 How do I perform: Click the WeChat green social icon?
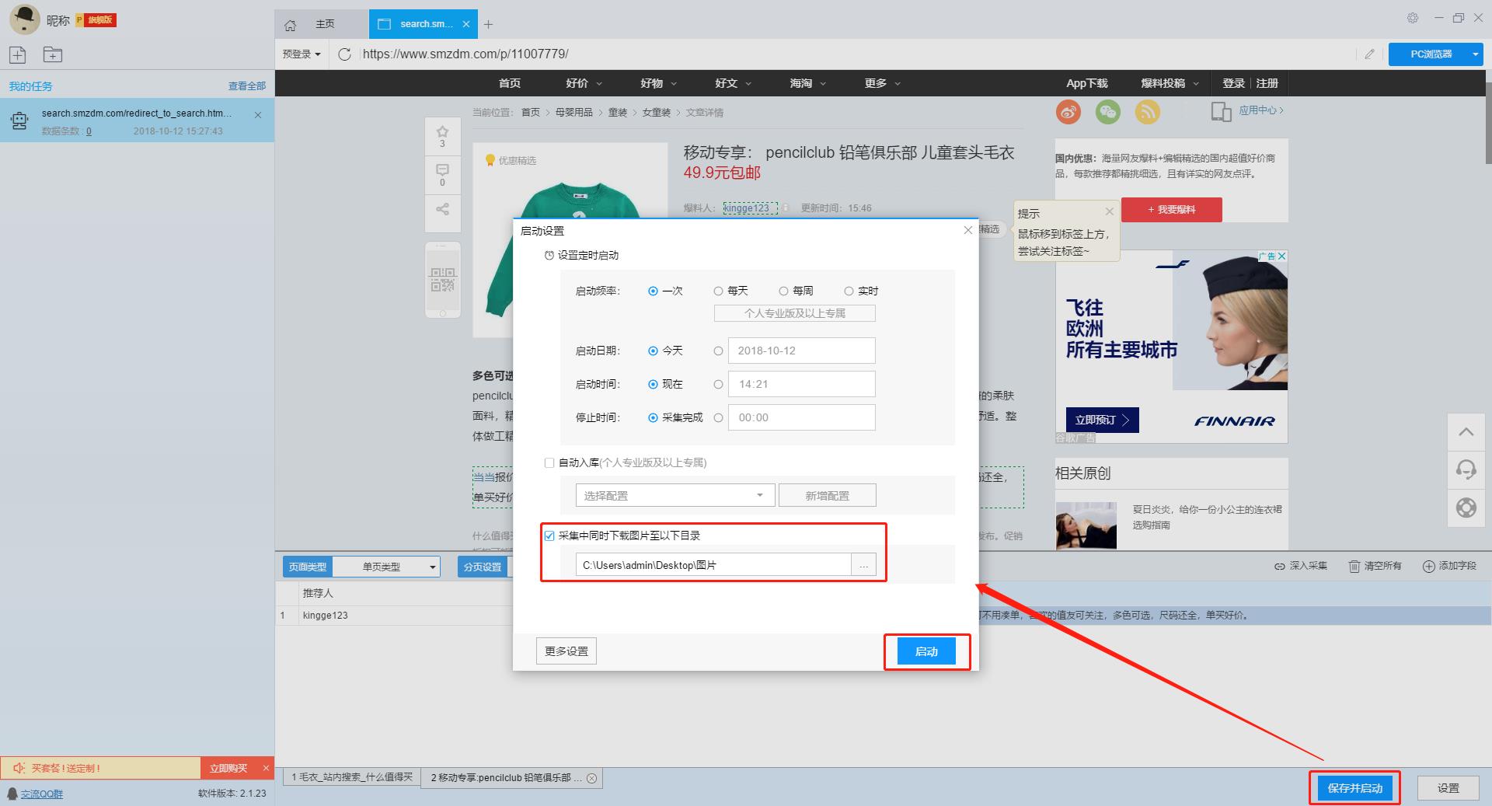pyautogui.click(x=1108, y=112)
